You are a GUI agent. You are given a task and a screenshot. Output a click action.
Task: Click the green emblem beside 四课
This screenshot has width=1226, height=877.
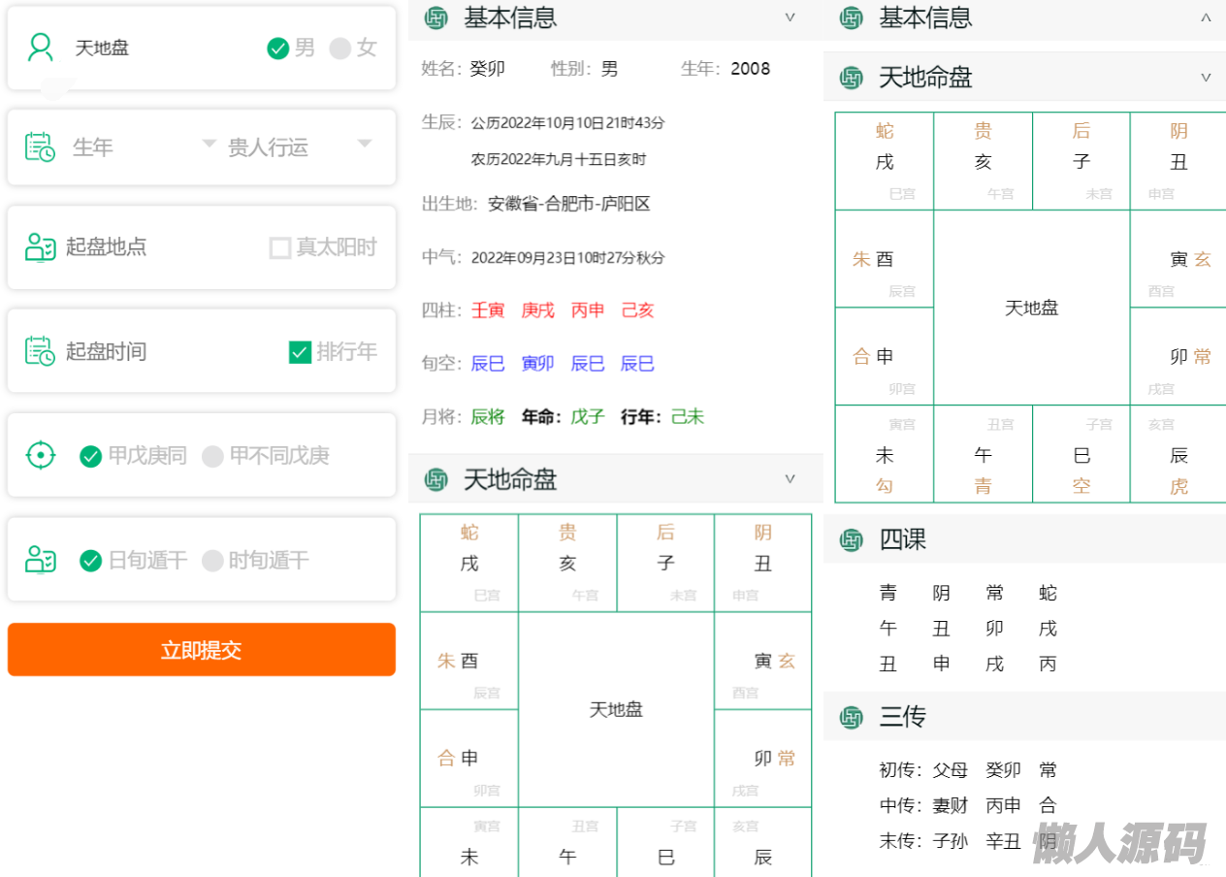click(852, 539)
